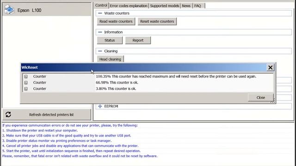Screen dimensions: 296x166
Task: Click the 100.35% counter row icon
Action: point(26,77)
